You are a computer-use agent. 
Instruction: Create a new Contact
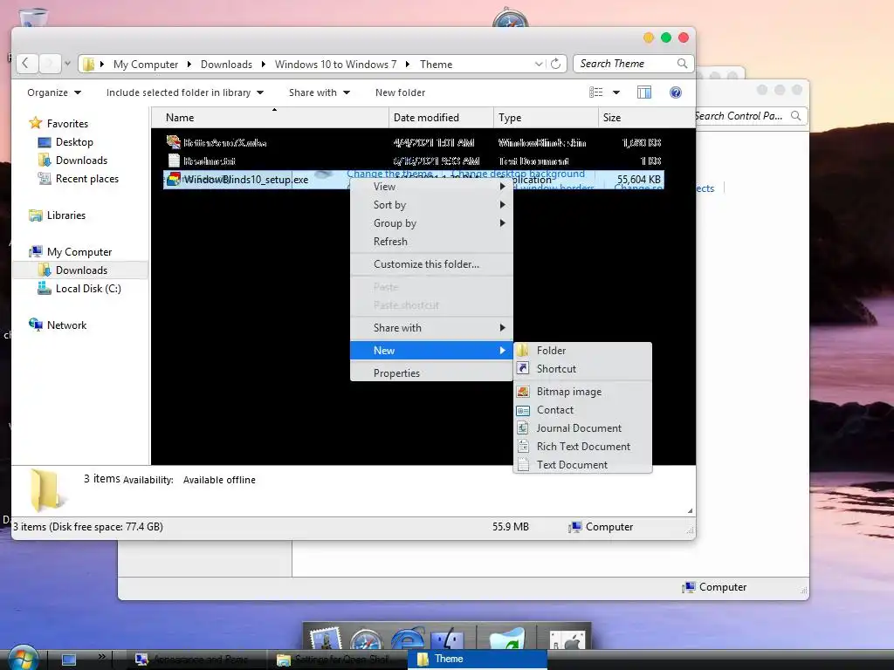point(582,410)
